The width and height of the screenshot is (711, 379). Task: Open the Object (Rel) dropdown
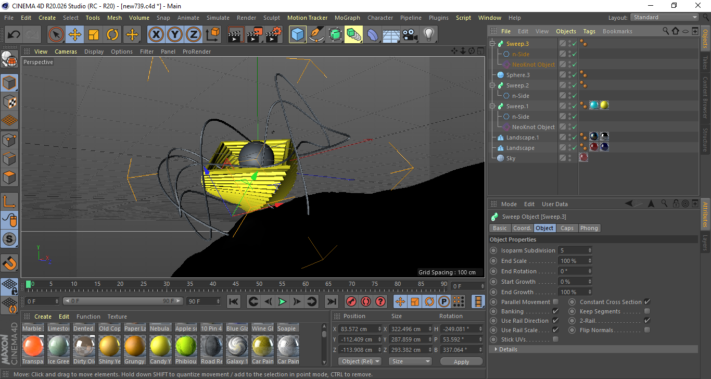click(360, 361)
